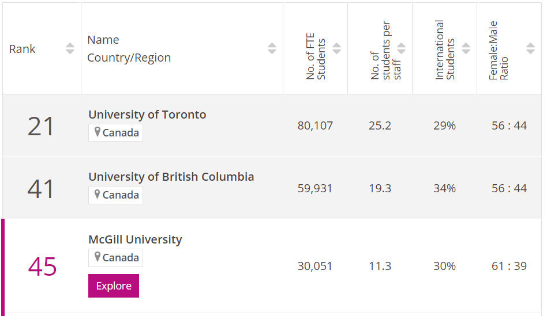Open University of British Columbia link
Viewport: 547px width, 316px height.
tap(171, 177)
